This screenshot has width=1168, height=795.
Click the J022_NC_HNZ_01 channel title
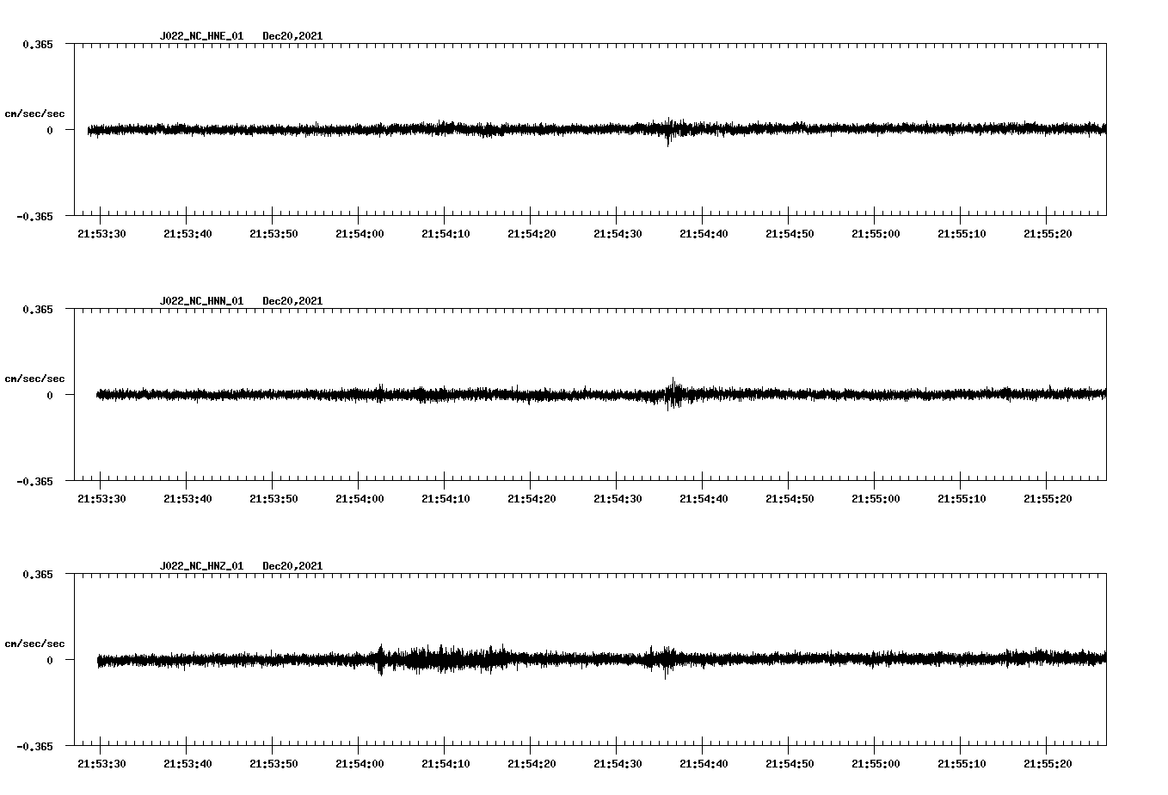(x=201, y=566)
